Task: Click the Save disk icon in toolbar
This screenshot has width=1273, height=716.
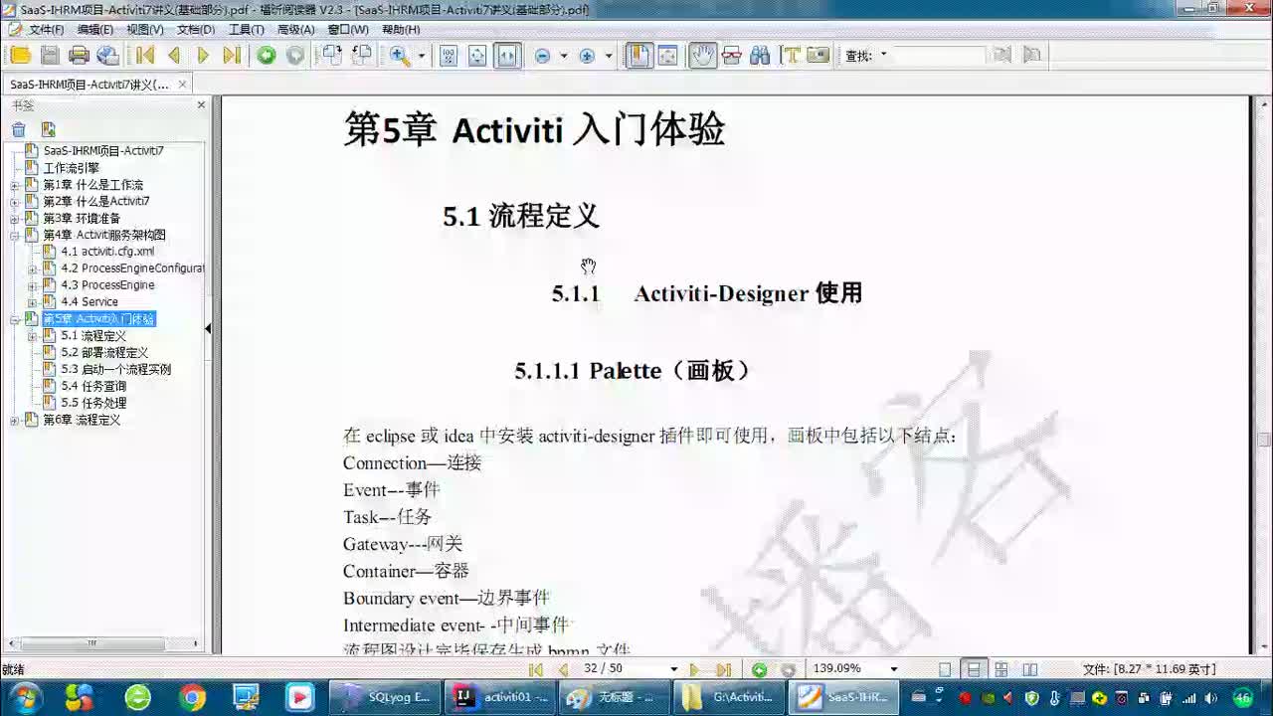Action: tap(50, 56)
